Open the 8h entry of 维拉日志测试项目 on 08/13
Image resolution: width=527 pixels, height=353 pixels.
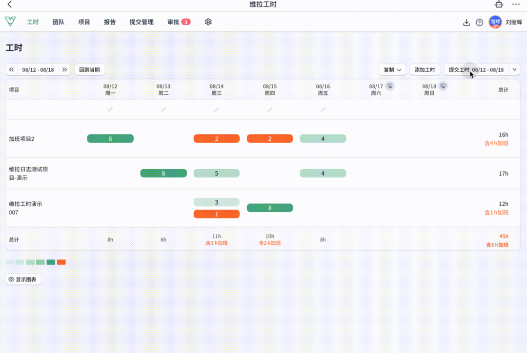(x=163, y=173)
